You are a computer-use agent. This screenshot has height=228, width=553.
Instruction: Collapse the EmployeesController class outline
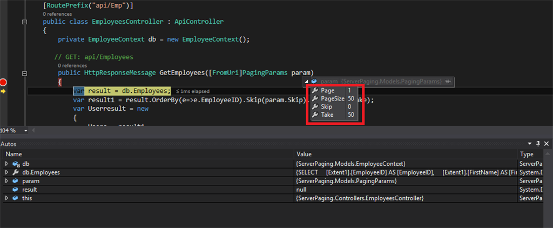pos(24,22)
